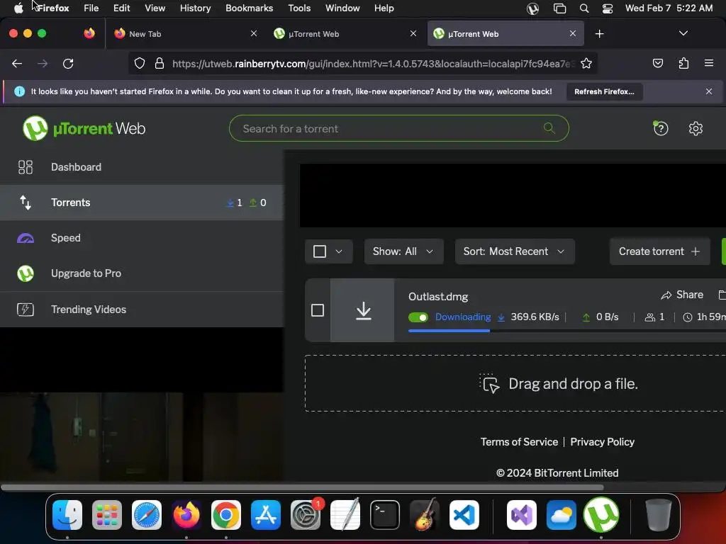Open Firefox tracking protection shield
Screen dimensions: 726x544
pos(140,63)
